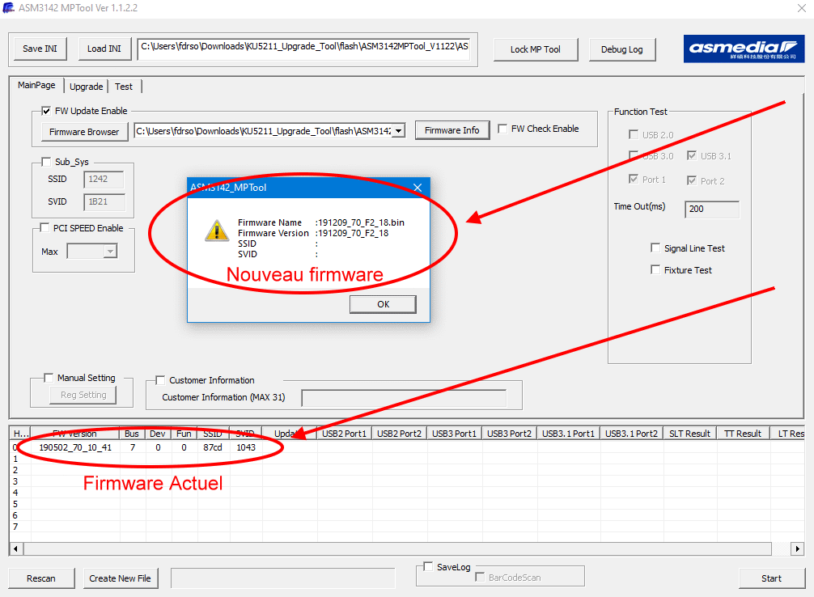The image size is (814, 597).
Task: Click the USB3 Port1 column header
Action: [x=454, y=434]
